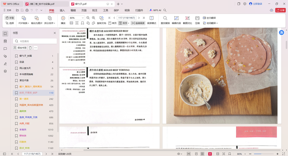288x156 pixels.
Task: Toggle 双页 two-page view
Action: coord(123,23)
